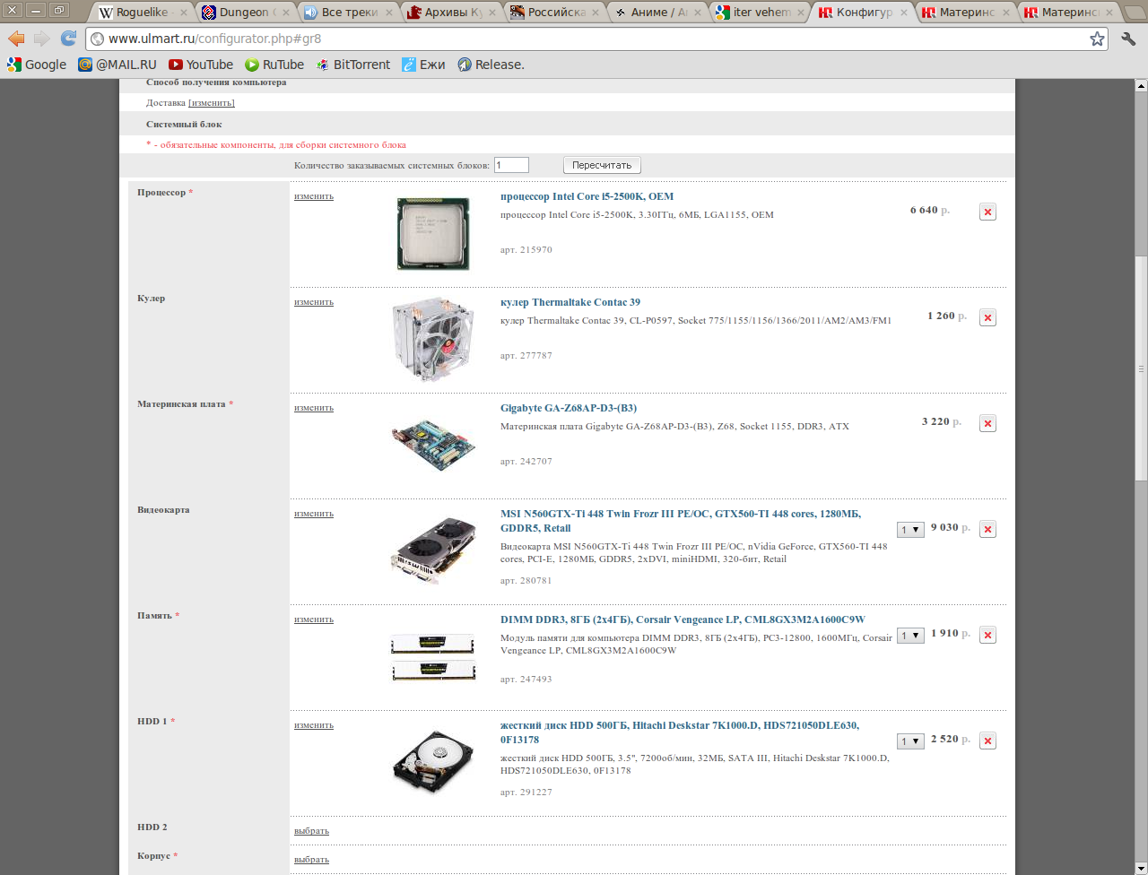Open quantity dropdown for Hitachi hard disk

point(910,741)
